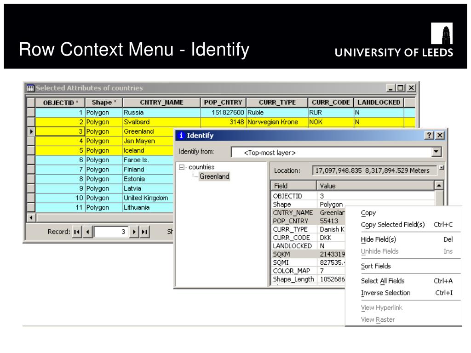Viewport: 471px width, 353px height.
Task: Click CURR_CODE column header
Action: (x=331, y=102)
